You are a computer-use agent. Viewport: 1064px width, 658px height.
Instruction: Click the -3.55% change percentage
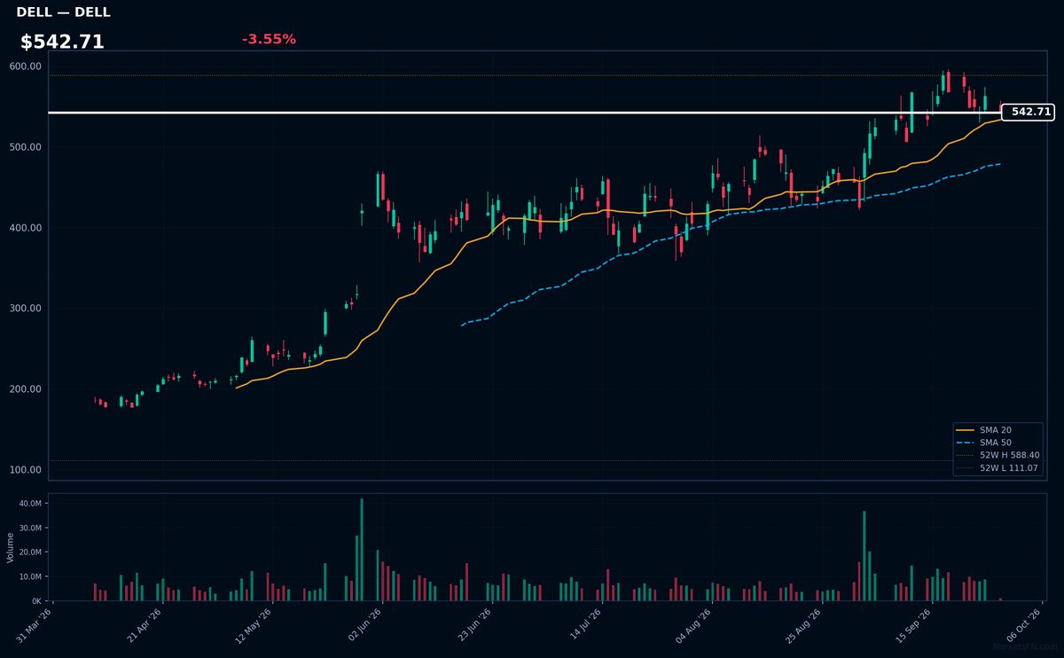click(x=269, y=39)
